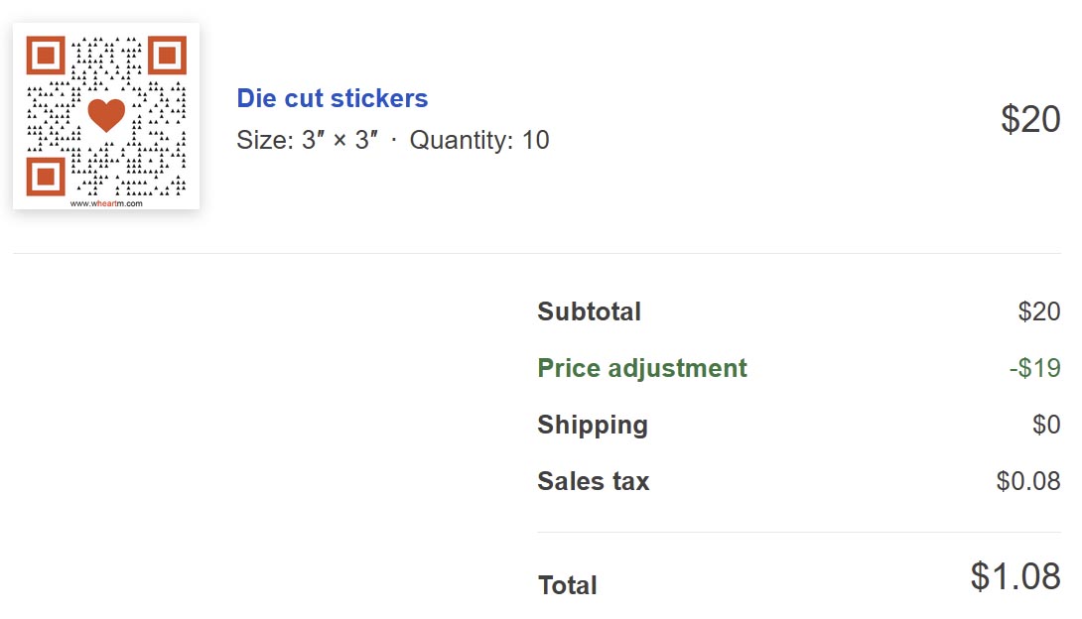Select the Subtotal row label
Screen dimensions: 1082x619
(589, 311)
